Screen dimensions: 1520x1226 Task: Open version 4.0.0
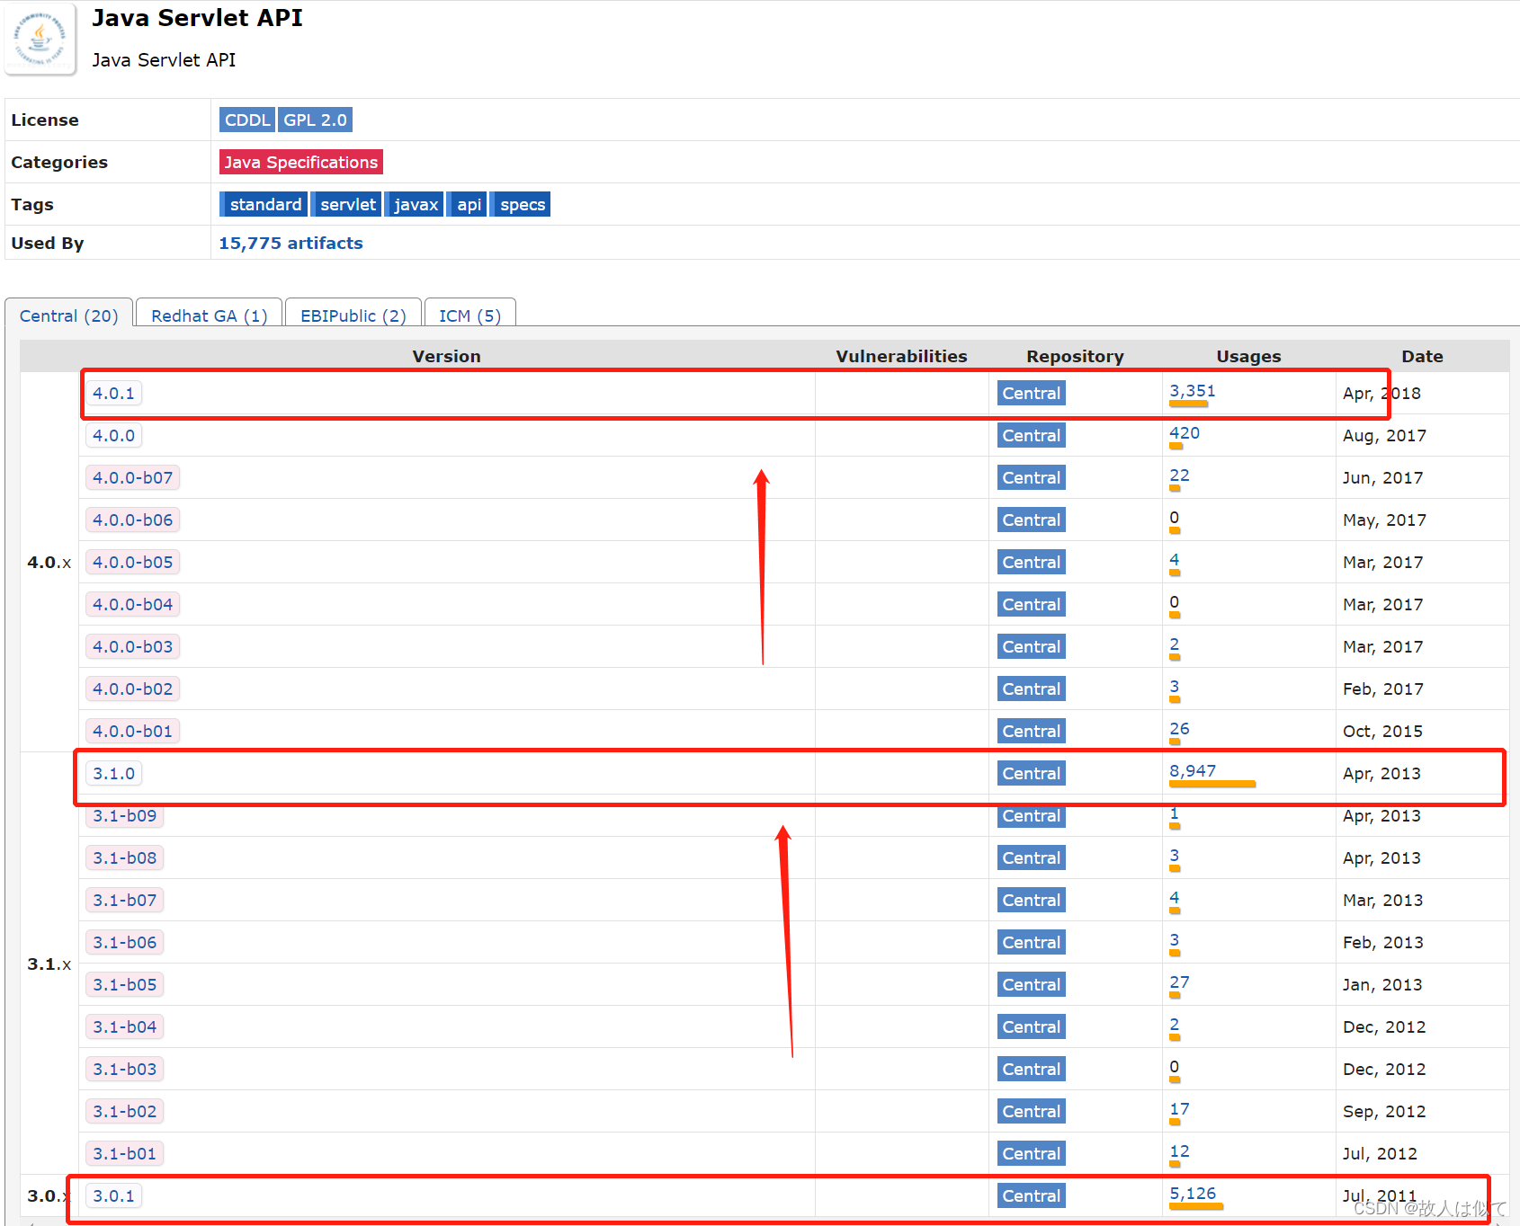coord(113,435)
